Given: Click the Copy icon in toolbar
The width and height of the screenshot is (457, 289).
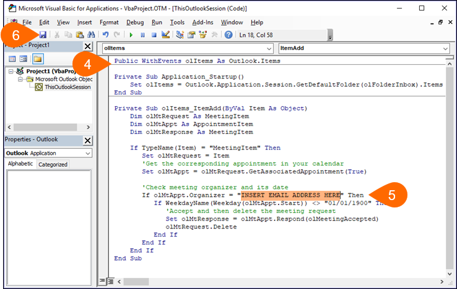Looking at the screenshot, I should 68,35.
